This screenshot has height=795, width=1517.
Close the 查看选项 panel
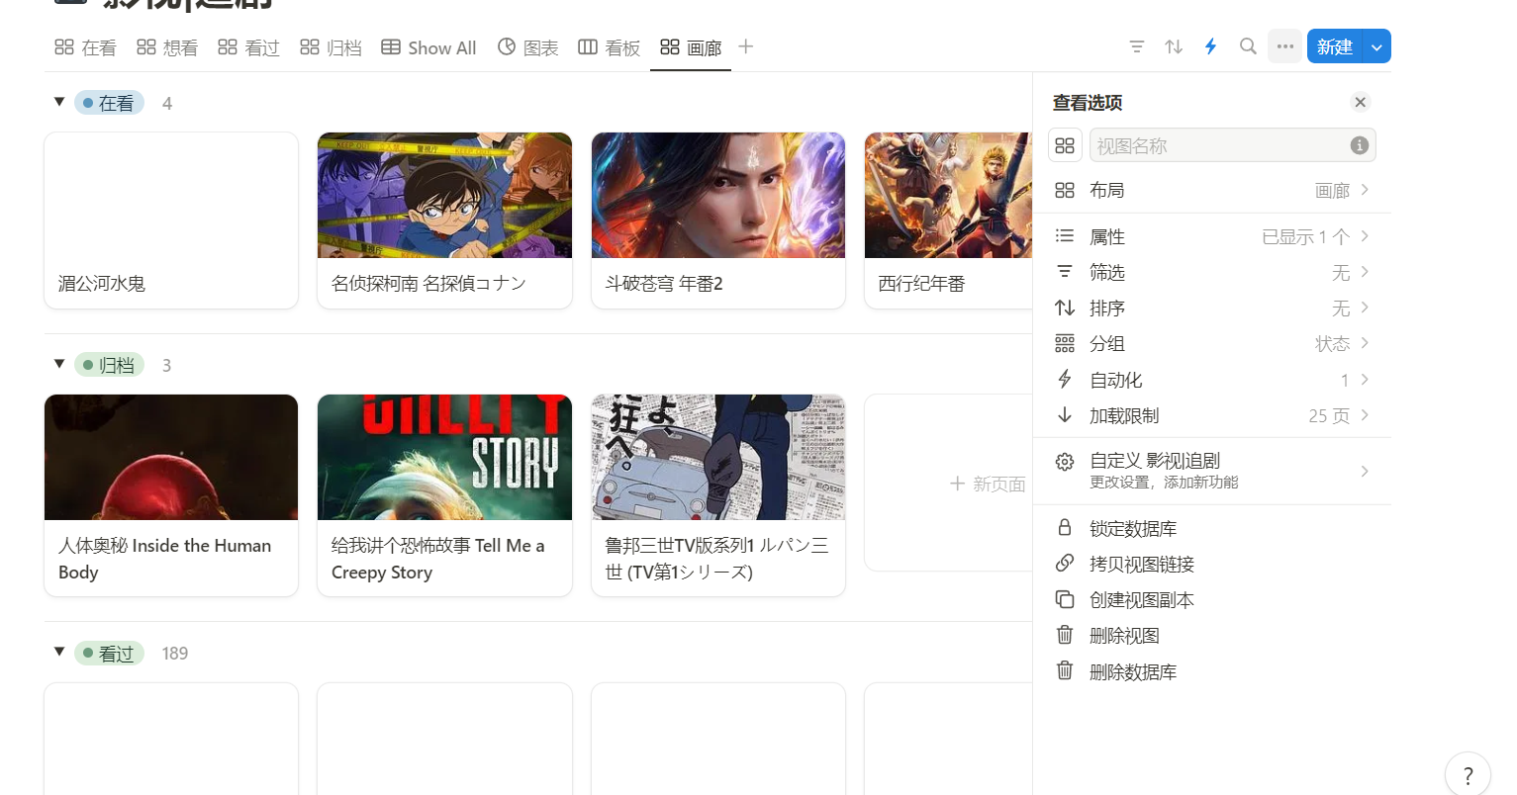tap(1361, 102)
